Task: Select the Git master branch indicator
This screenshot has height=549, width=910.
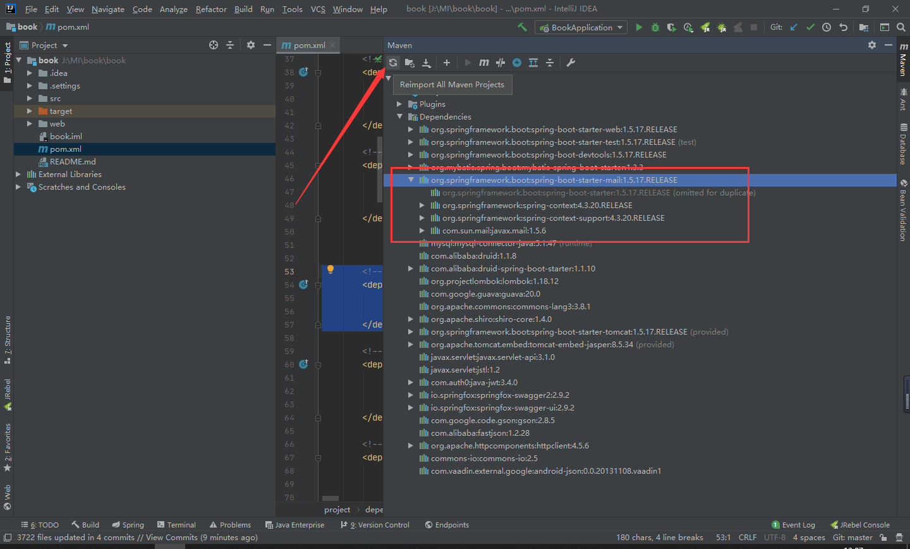Action: [x=852, y=537]
